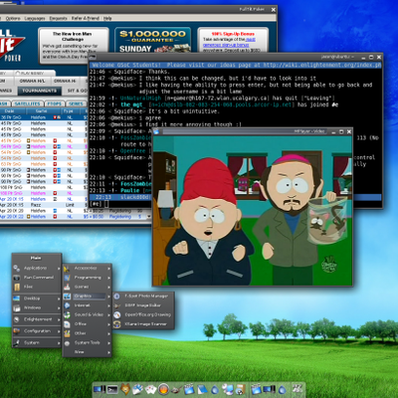
Task: Open the Sound & Video category
Action: point(87,314)
